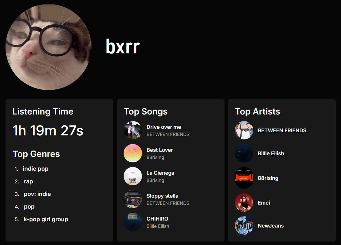
Task: Open the Emei artist picture
Action: [244, 202]
